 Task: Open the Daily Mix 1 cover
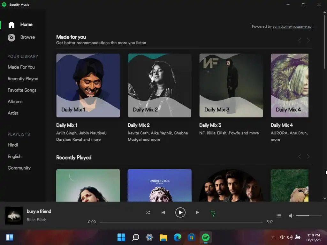pyautogui.click(x=88, y=85)
